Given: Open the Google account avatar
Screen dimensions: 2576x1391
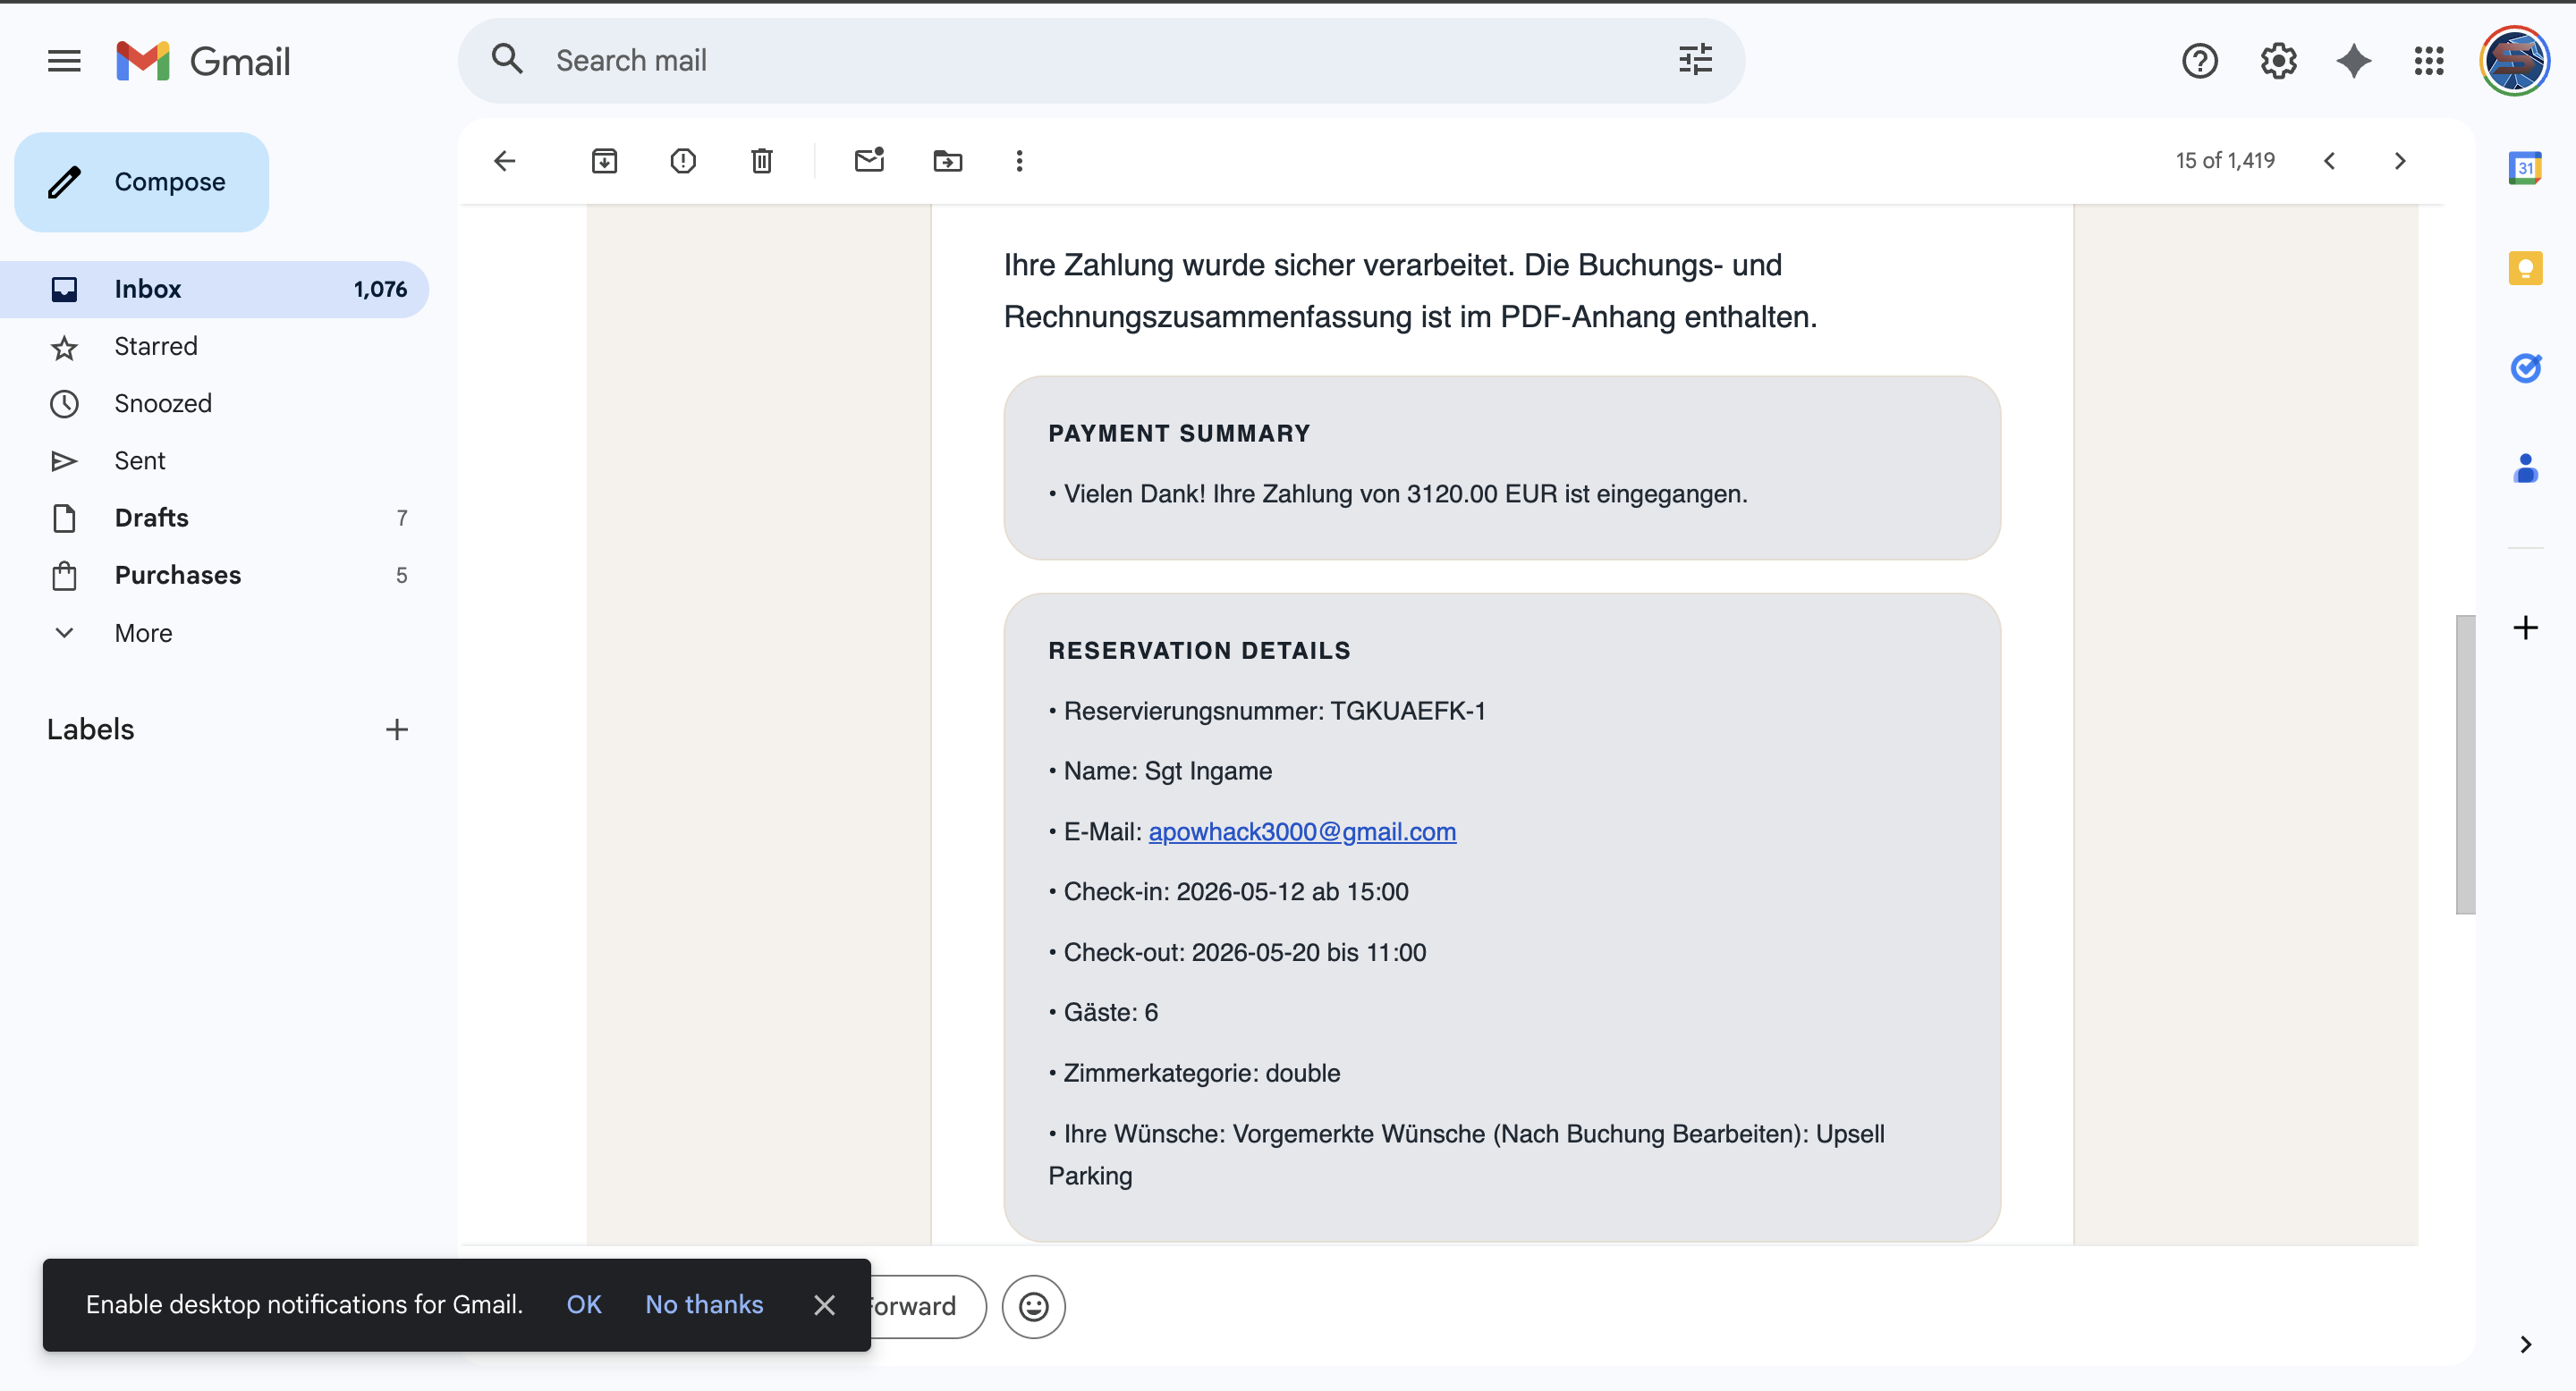Looking at the screenshot, I should click(2514, 61).
